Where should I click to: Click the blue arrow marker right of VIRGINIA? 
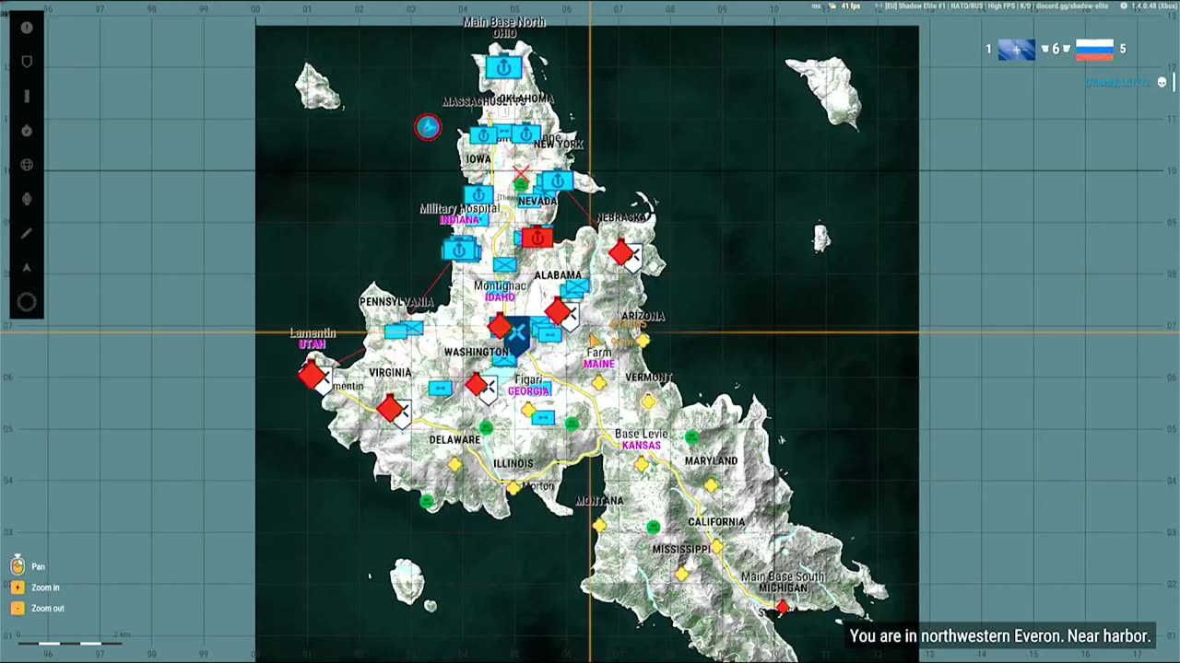[441, 389]
